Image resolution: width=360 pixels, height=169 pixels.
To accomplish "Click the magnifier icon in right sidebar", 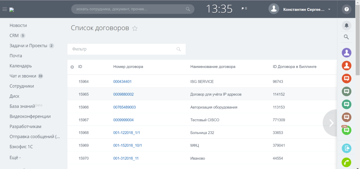I will (x=346, y=37).
